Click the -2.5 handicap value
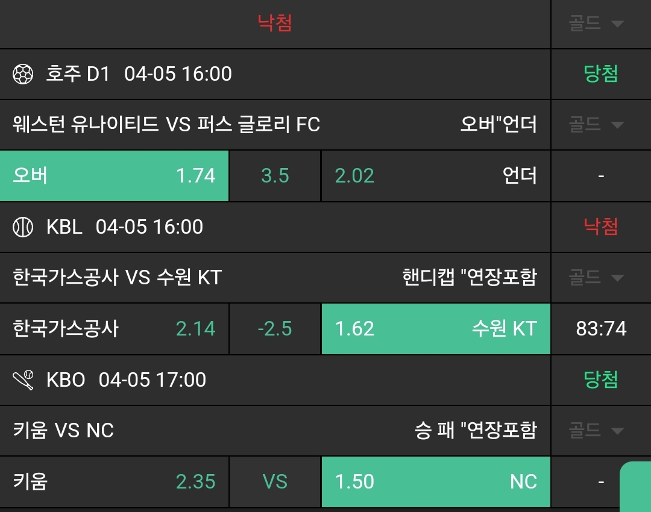Viewport: 651px width, 512px height. pos(275,329)
